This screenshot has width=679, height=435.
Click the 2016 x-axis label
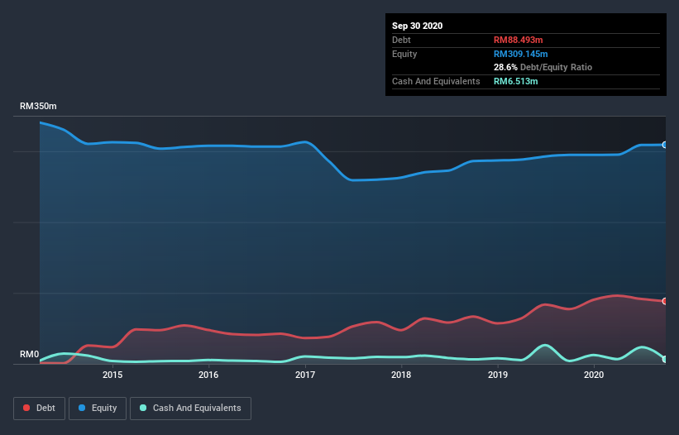click(208, 375)
